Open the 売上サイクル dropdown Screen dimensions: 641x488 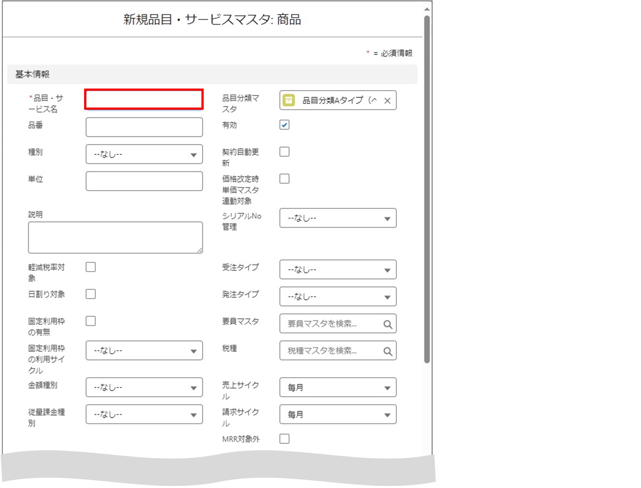(338, 387)
